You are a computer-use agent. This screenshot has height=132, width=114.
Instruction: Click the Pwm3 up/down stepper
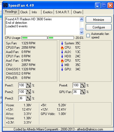tap(28, 98)
